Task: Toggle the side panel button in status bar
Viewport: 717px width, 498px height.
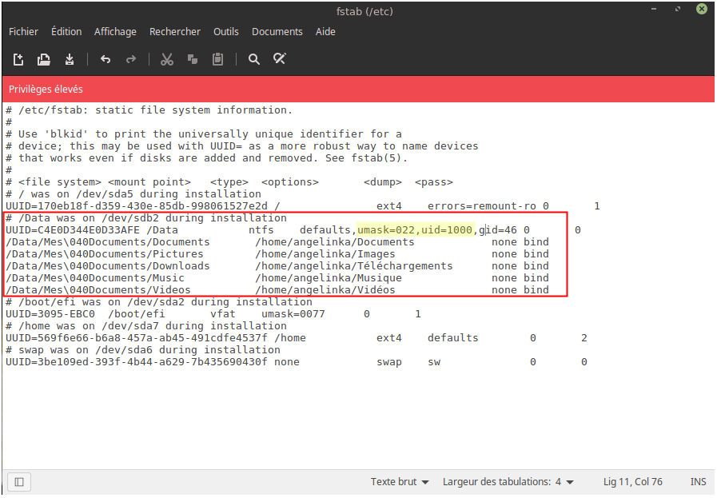Action: point(19,482)
